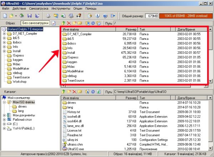Expand the ibdocs tree node

click(4, 42)
